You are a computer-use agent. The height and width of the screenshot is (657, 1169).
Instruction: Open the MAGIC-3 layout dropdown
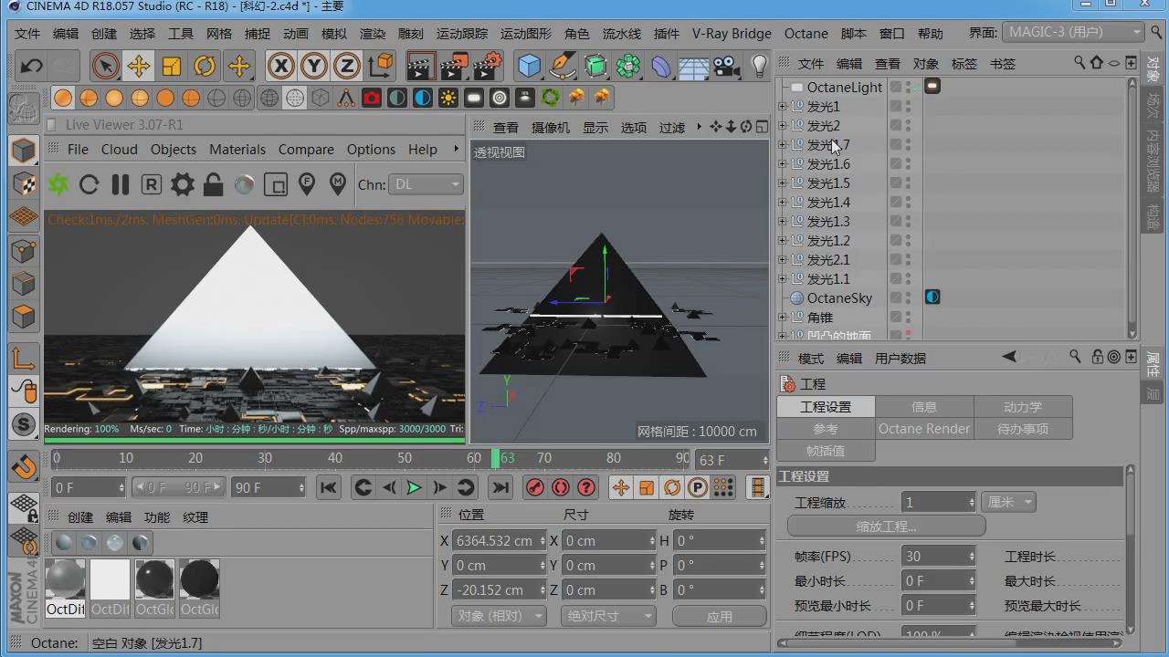(1072, 32)
